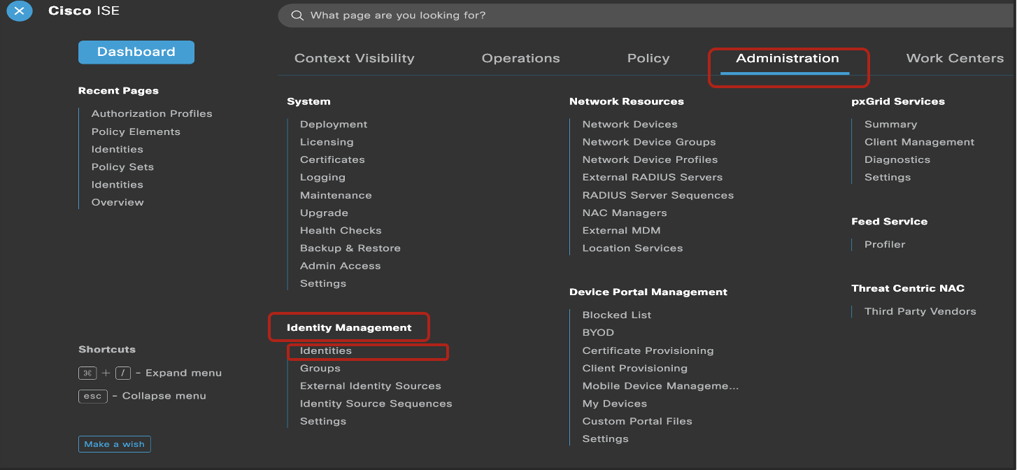This screenshot has width=1017, height=470.
Task: Open Third Party Vendors page
Action: coord(920,311)
